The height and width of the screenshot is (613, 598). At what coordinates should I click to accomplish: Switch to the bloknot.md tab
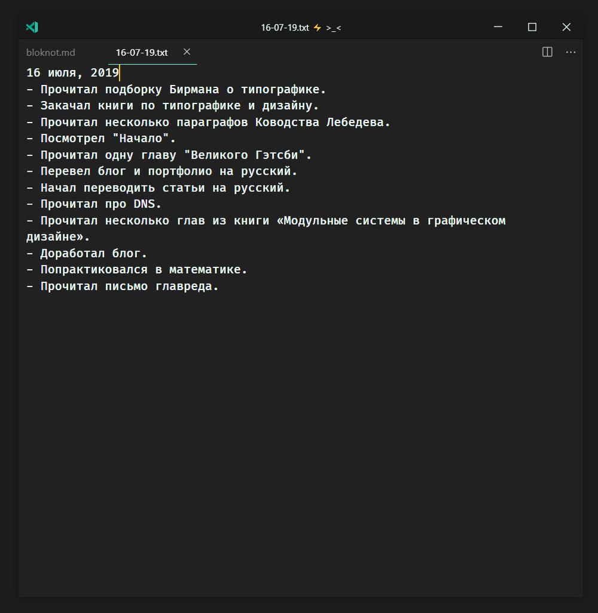click(x=50, y=52)
